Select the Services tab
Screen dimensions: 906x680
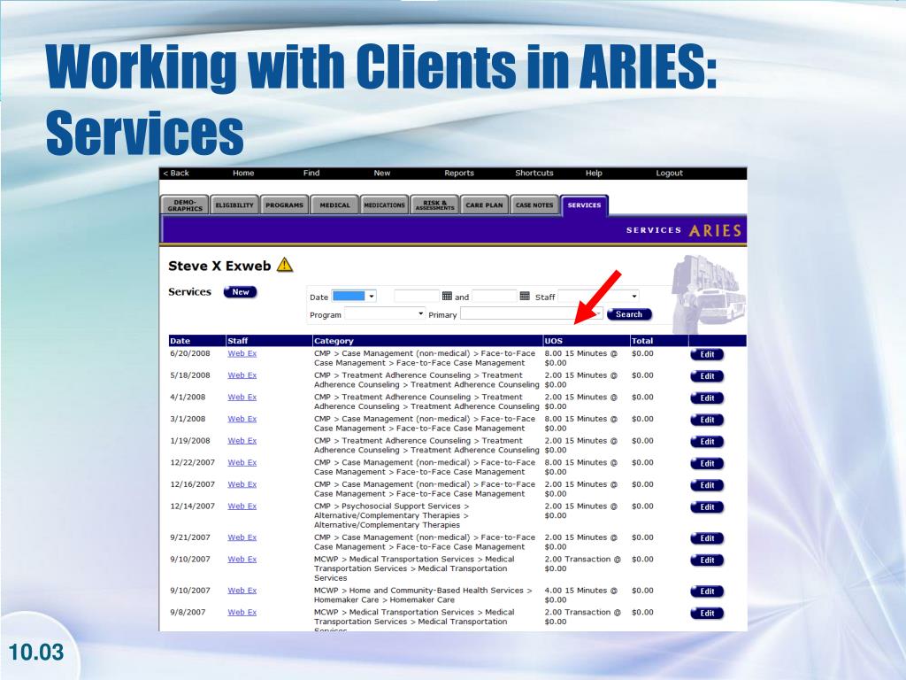click(584, 205)
